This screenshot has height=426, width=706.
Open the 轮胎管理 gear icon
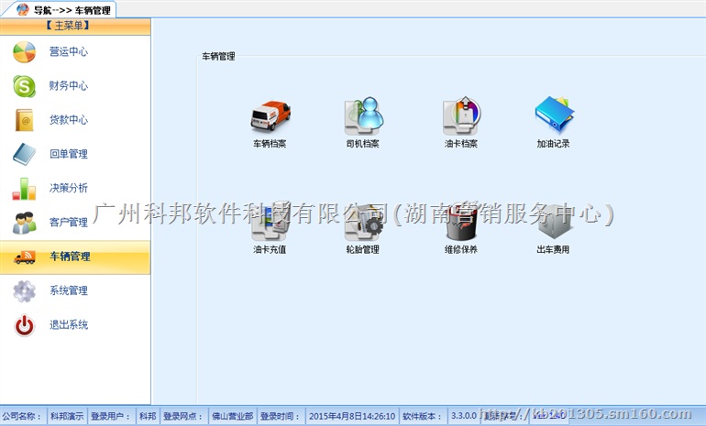point(363,222)
